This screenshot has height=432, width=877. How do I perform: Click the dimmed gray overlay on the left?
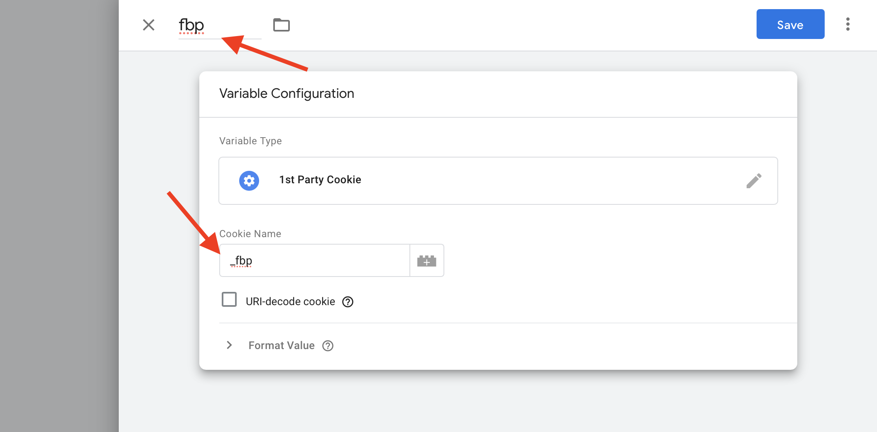59,216
